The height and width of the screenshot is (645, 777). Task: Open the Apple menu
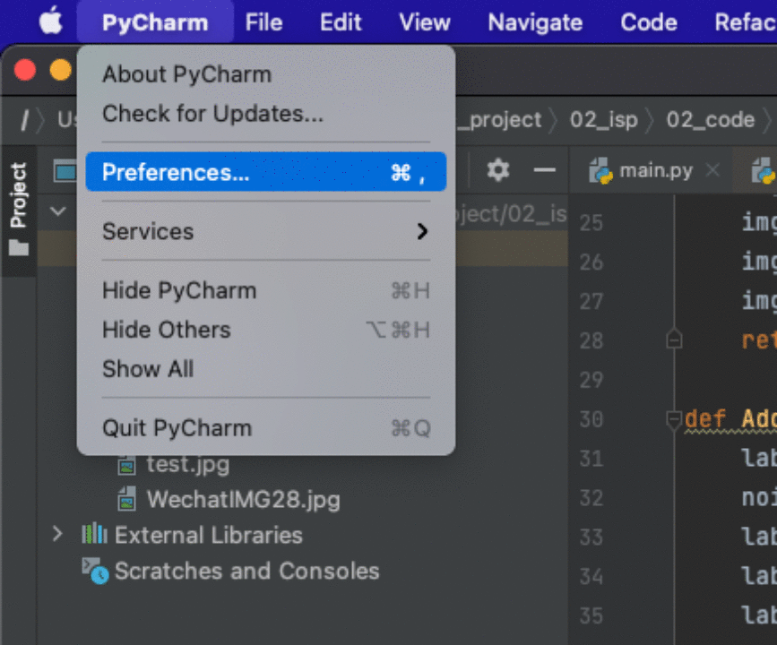tap(50, 21)
